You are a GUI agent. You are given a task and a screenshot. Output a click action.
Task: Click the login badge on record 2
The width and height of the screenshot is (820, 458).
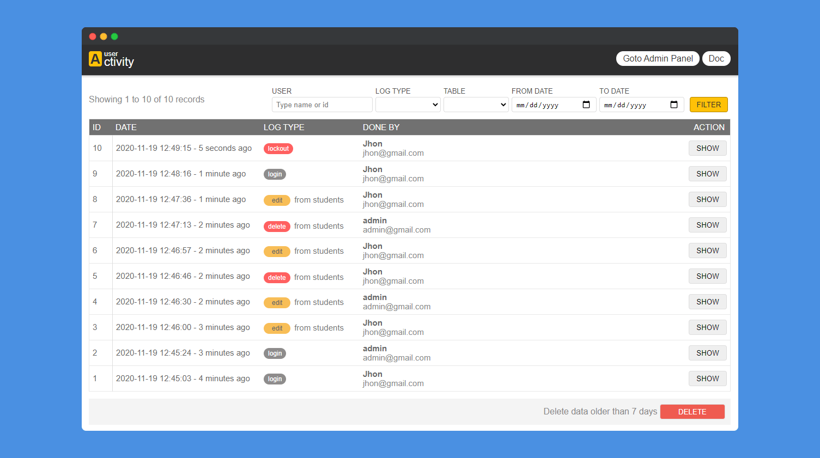[x=275, y=353]
